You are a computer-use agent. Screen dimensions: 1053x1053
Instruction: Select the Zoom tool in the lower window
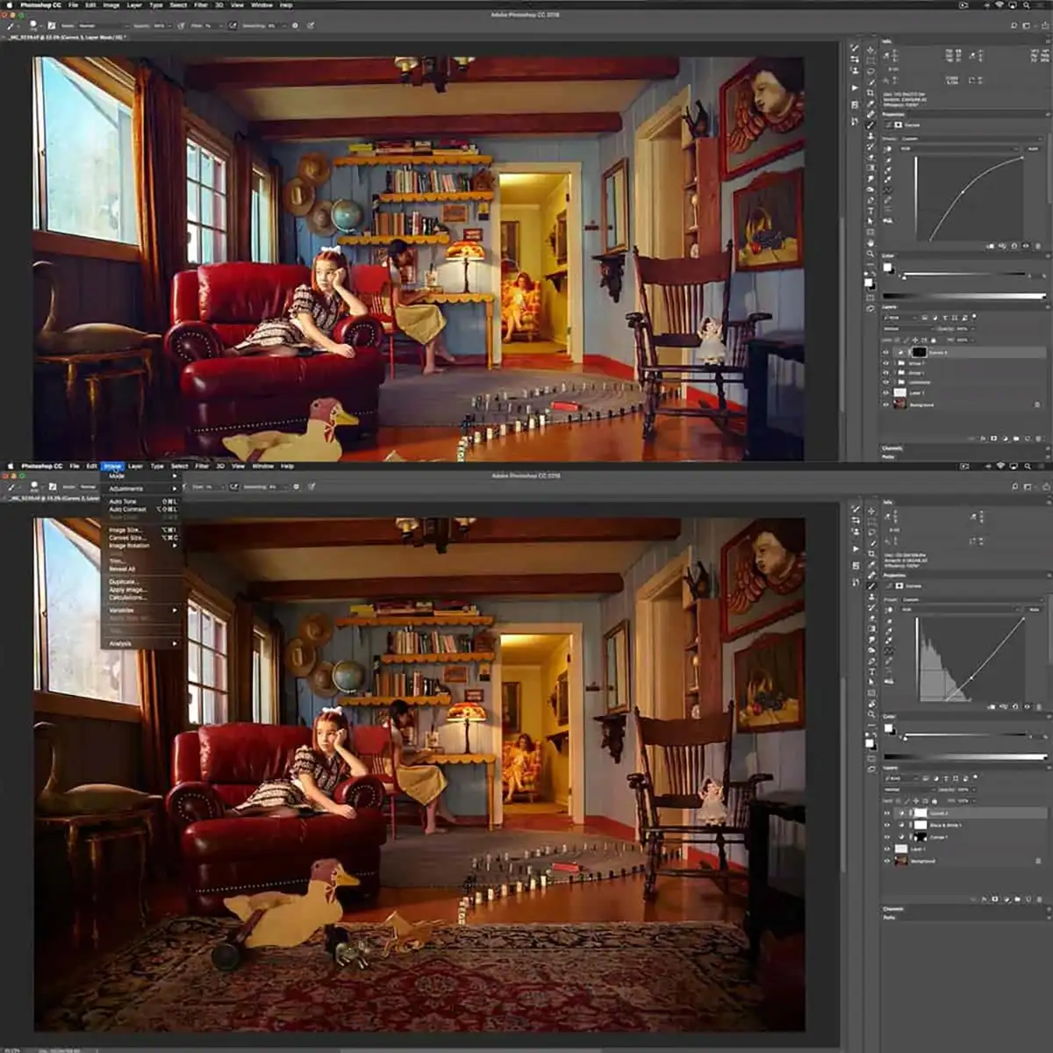(x=870, y=714)
